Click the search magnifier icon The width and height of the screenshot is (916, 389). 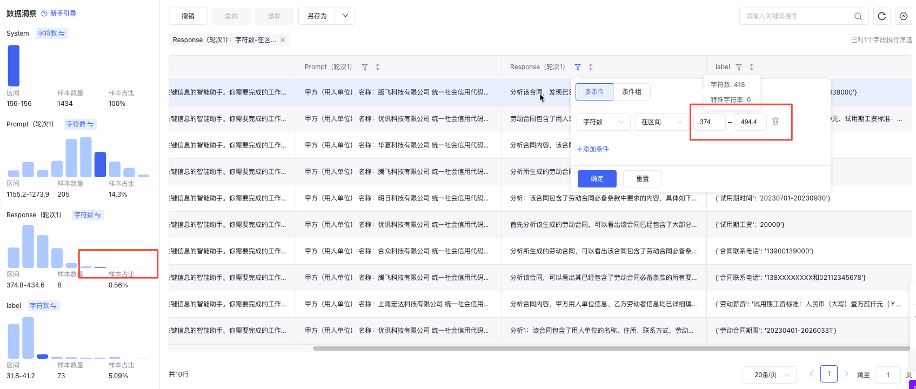[x=858, y=16]
